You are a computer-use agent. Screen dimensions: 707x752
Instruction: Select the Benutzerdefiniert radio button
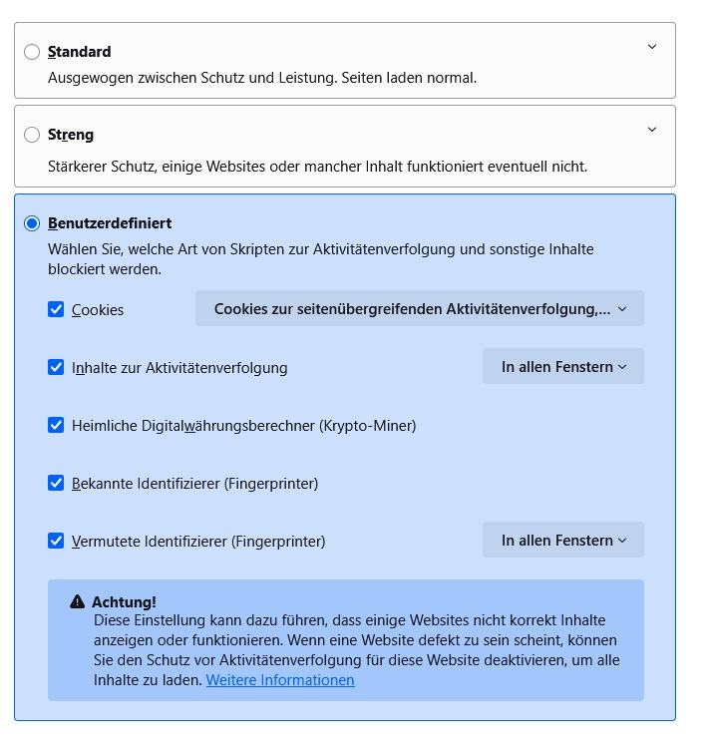point(32,223)
